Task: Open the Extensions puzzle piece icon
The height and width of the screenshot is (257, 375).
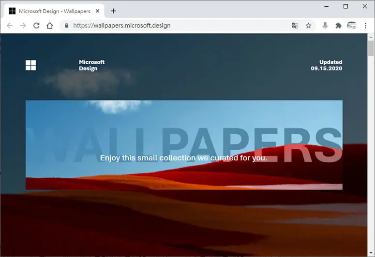Action: 338,26
